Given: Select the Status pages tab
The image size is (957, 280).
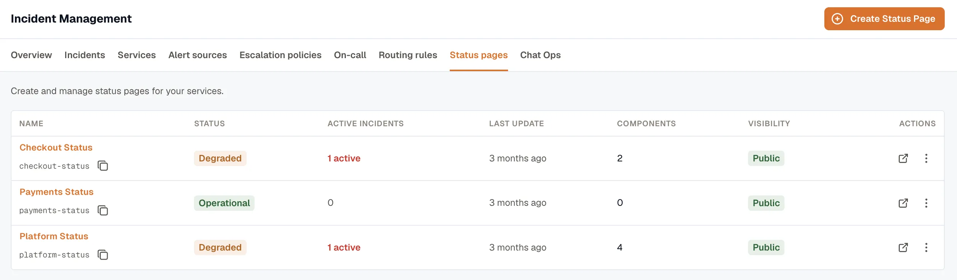Looking at the screenshot, I should tap(479, 55).
